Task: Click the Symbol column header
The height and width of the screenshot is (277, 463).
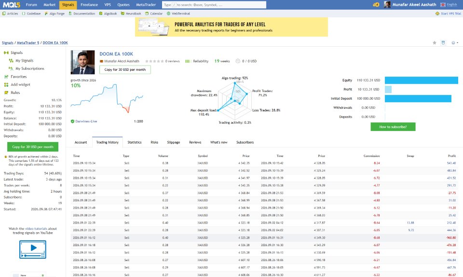Action: coord(203,156)
